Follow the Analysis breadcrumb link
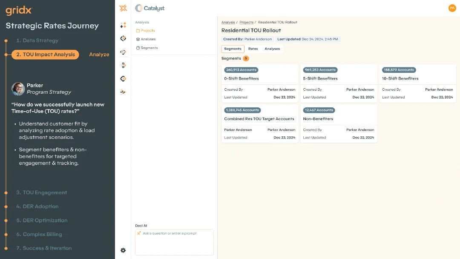The image size is (460, 259). (x=228, y=22)
